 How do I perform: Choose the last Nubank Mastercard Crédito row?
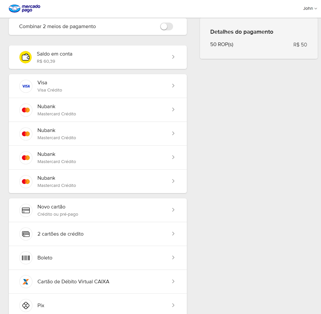pyautogui.click(x=98, y=181)
